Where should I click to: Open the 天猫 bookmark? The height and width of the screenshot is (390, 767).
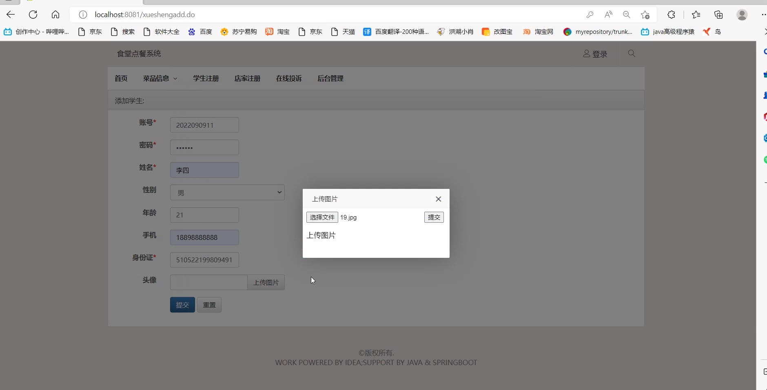coord(343,32)
